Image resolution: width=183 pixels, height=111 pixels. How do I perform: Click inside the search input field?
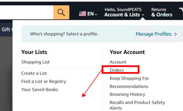pyautogui.click(x=27, y=12)
